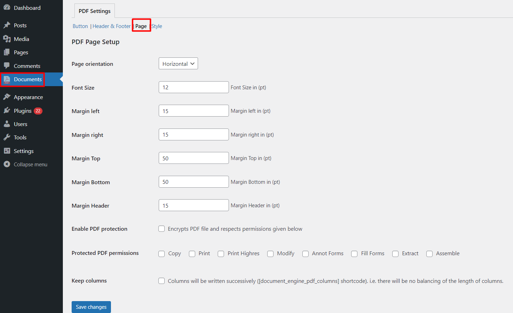513x313 pixels.
Task: Check the Print permission
Action: pyautogui.click(x=192, y=254)
